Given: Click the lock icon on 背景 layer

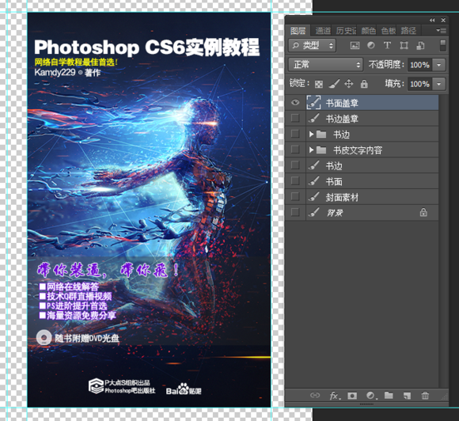Looking at the screenshot, I should pos(423,212).
